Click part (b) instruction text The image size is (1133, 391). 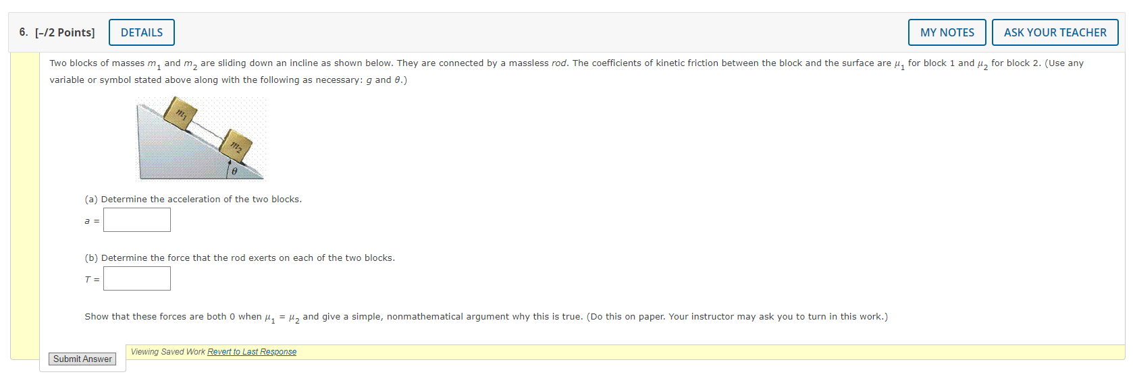point(240,257)
